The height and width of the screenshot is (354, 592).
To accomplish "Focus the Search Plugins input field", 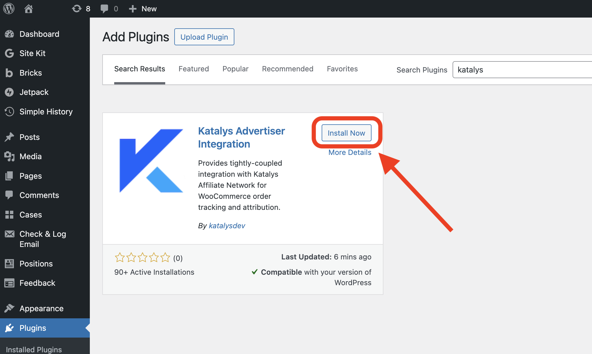I will click(521, 70).
